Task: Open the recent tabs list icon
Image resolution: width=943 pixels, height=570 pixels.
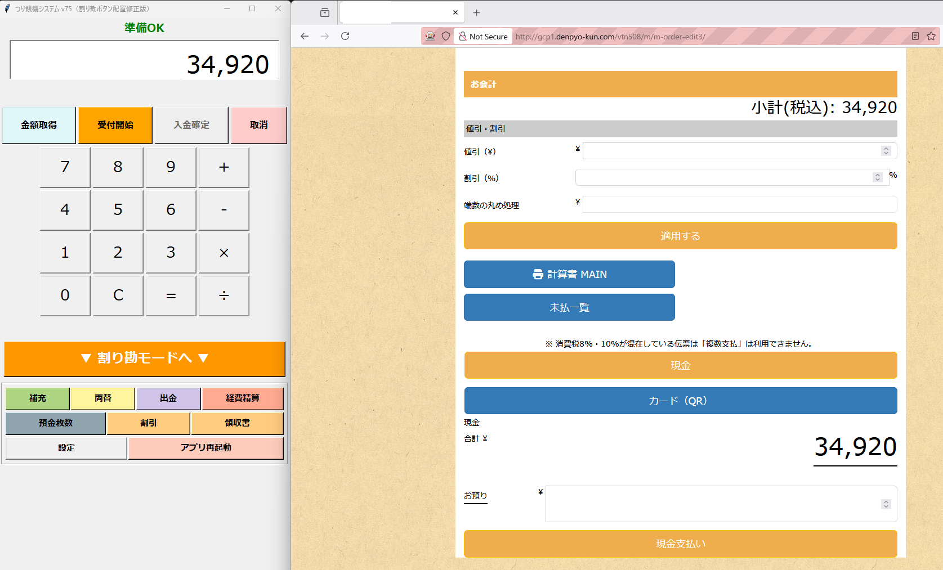Action: point(325,12)
